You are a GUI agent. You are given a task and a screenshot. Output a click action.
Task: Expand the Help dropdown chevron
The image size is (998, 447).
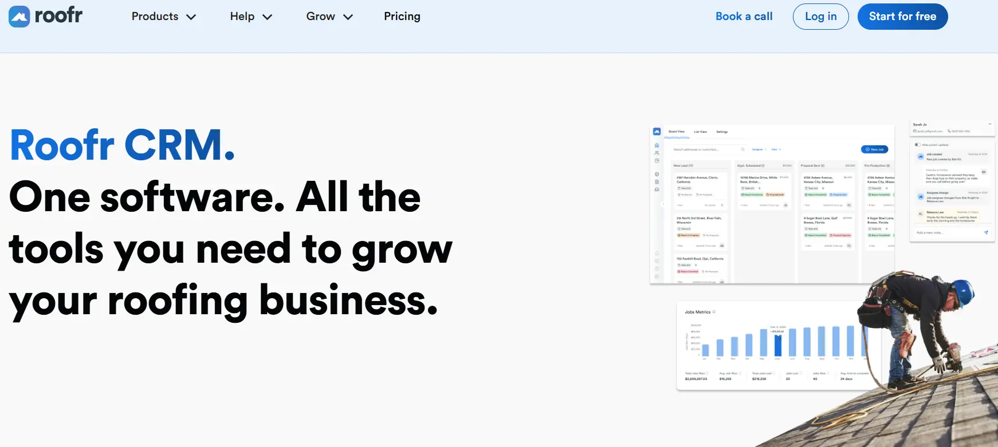click(x=267, y=17)
